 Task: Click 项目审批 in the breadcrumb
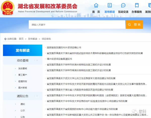click(46, 39)
